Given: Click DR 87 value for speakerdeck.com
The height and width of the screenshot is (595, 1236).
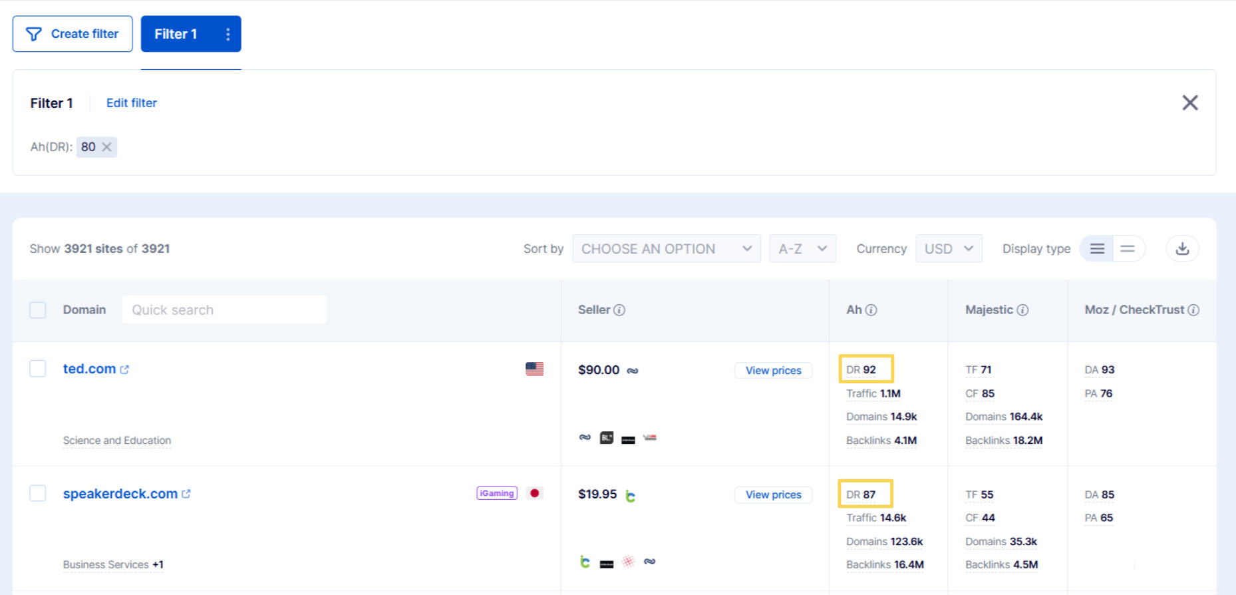Looking at the screenshot, I should [x=861, y=495].
